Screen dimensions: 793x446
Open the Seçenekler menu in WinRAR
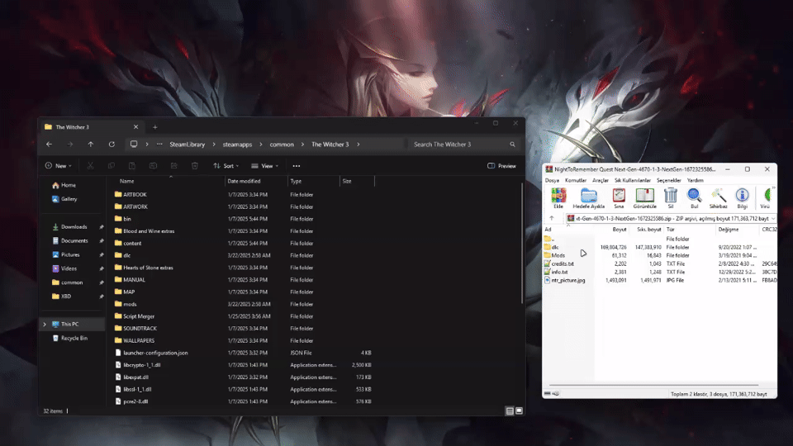coord(668,180)
